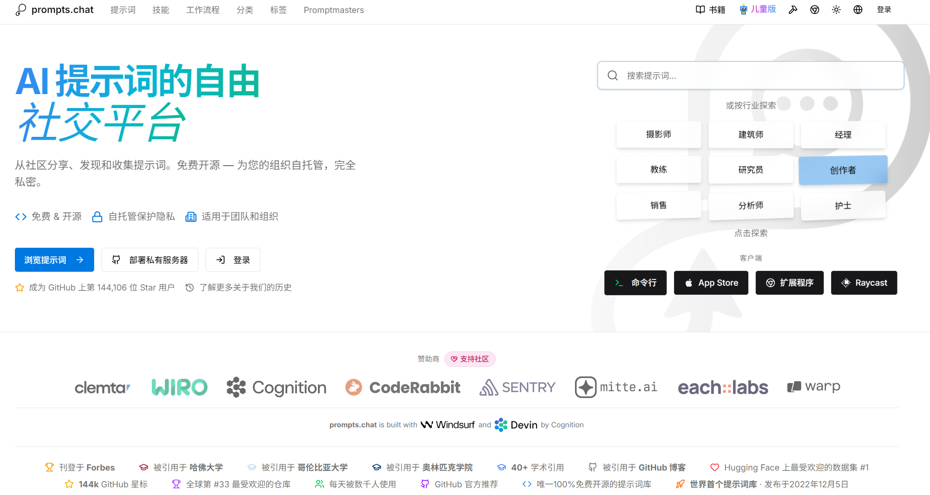The height and width of the screenshot is (495, 930).
Task: Select 工作流程 in the top navigation
Action: (x=203, y=10)
